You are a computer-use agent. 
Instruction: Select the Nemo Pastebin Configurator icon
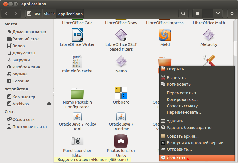pyautogui.click(x=77, y=93)
